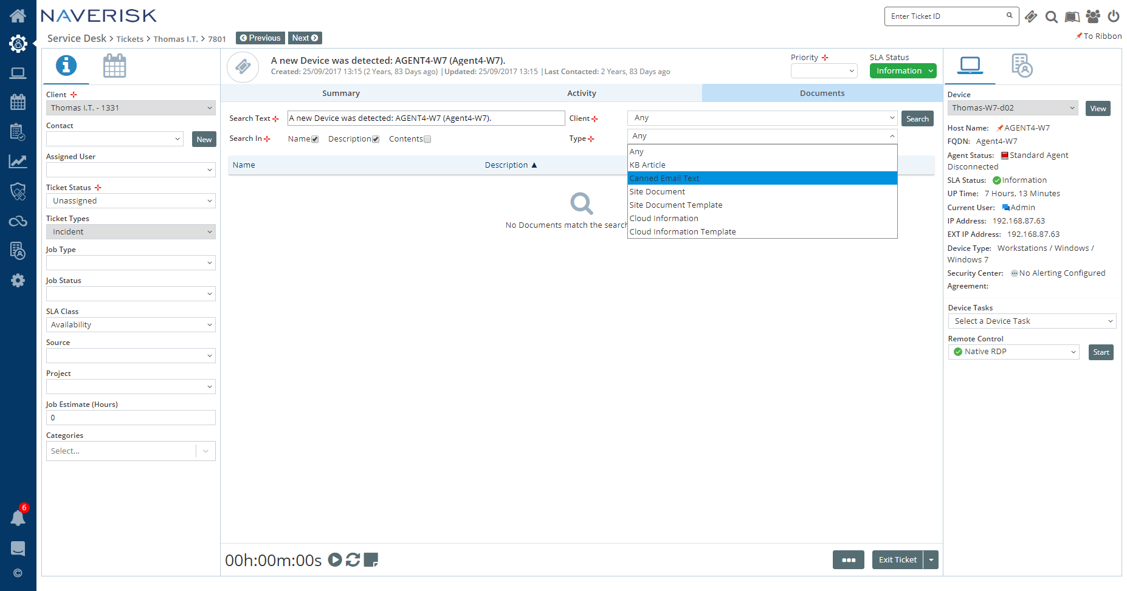Choose Cloud Information Template option
The image size is (1127, 591).
click(762, 232)
